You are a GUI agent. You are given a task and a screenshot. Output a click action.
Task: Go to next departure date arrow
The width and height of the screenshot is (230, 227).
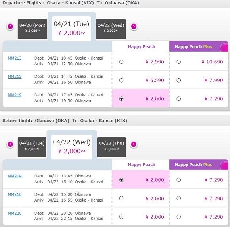[x=134, y=27]
